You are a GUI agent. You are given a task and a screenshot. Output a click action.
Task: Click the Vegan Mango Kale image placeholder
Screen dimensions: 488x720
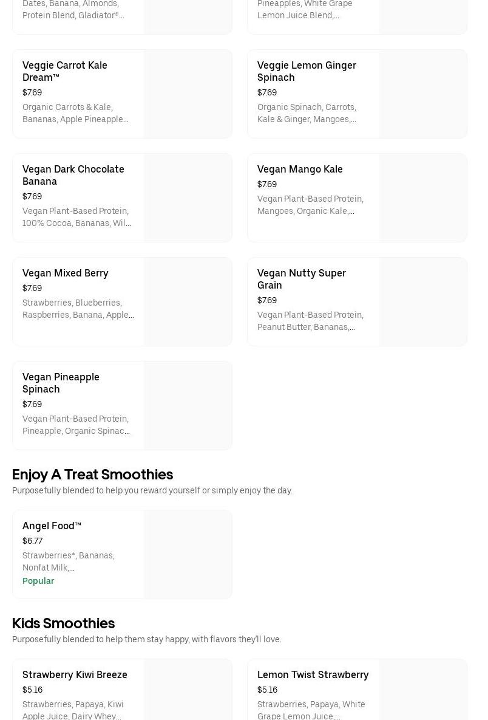(x=422, y=198)
